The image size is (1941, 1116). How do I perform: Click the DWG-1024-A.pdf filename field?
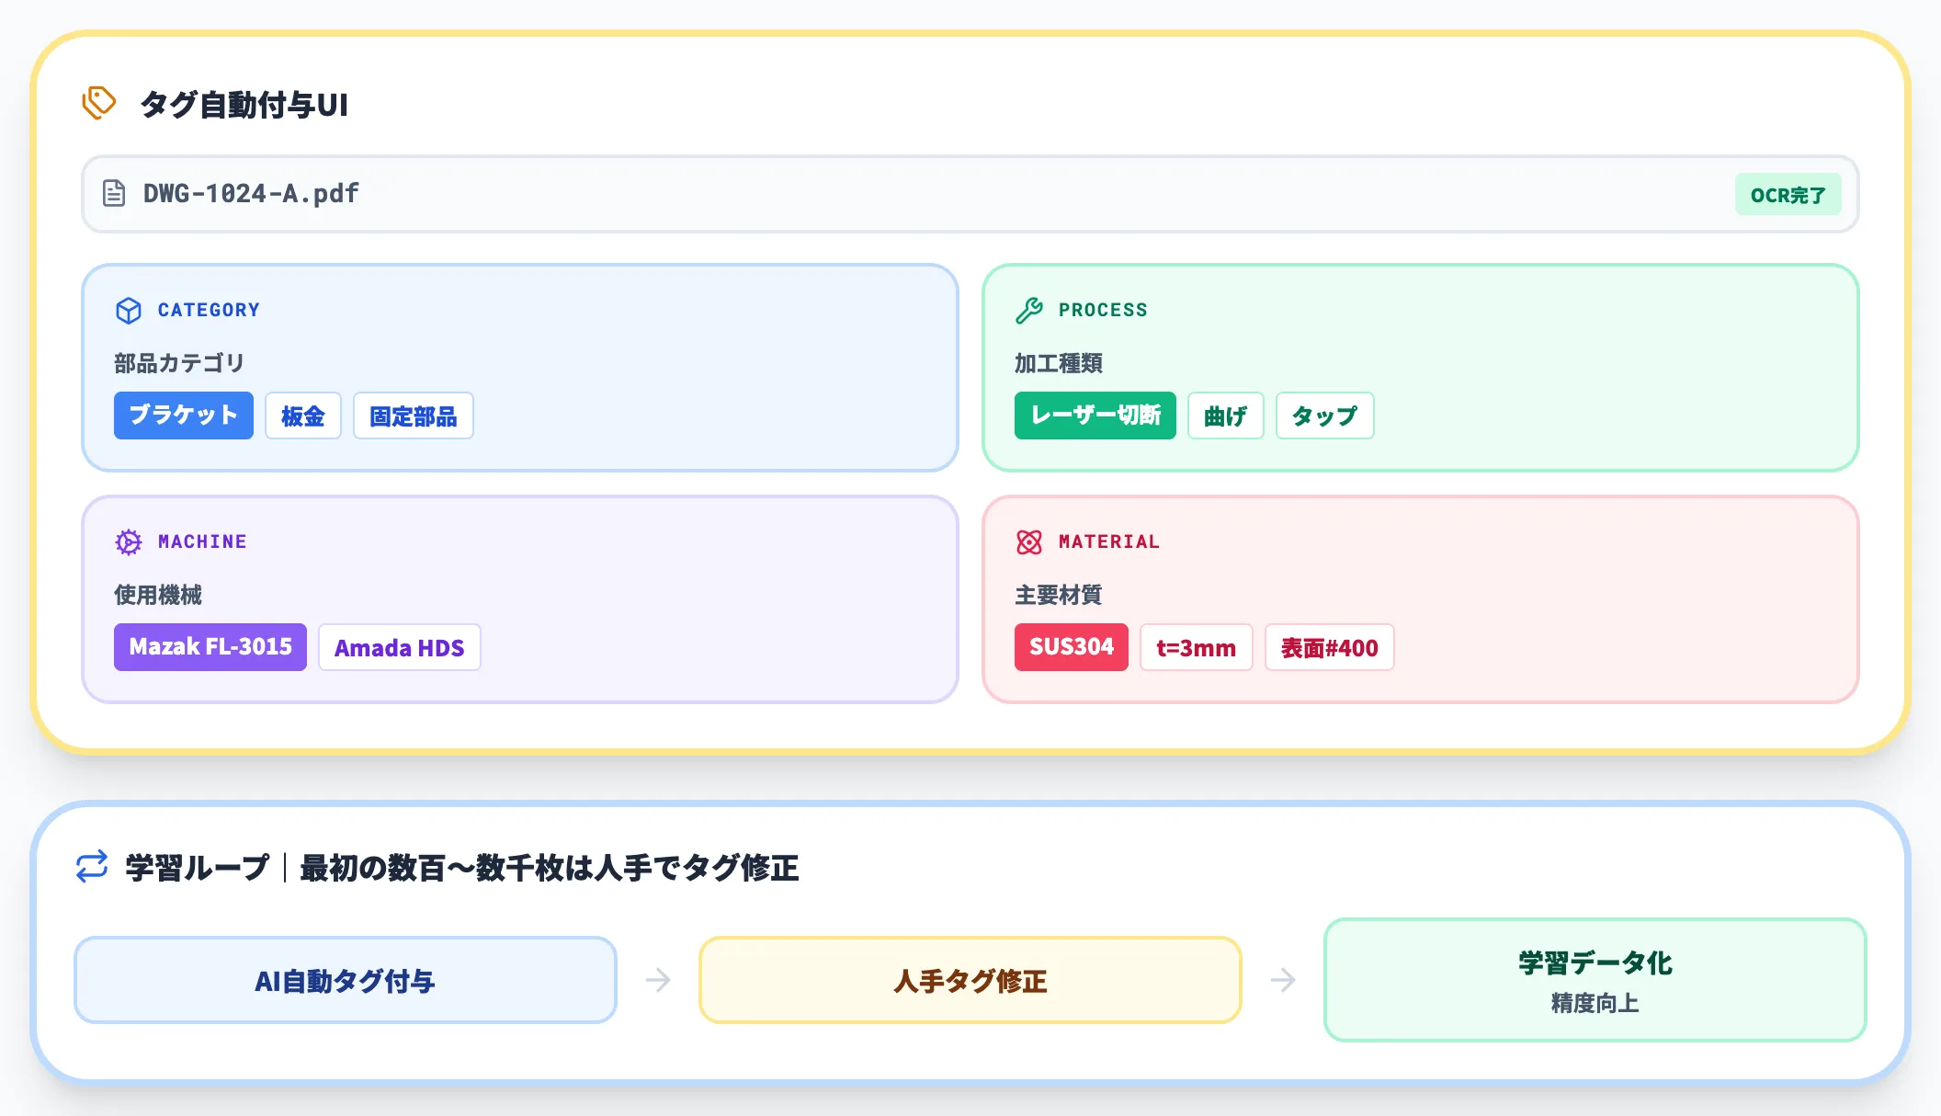pos(249,193)
